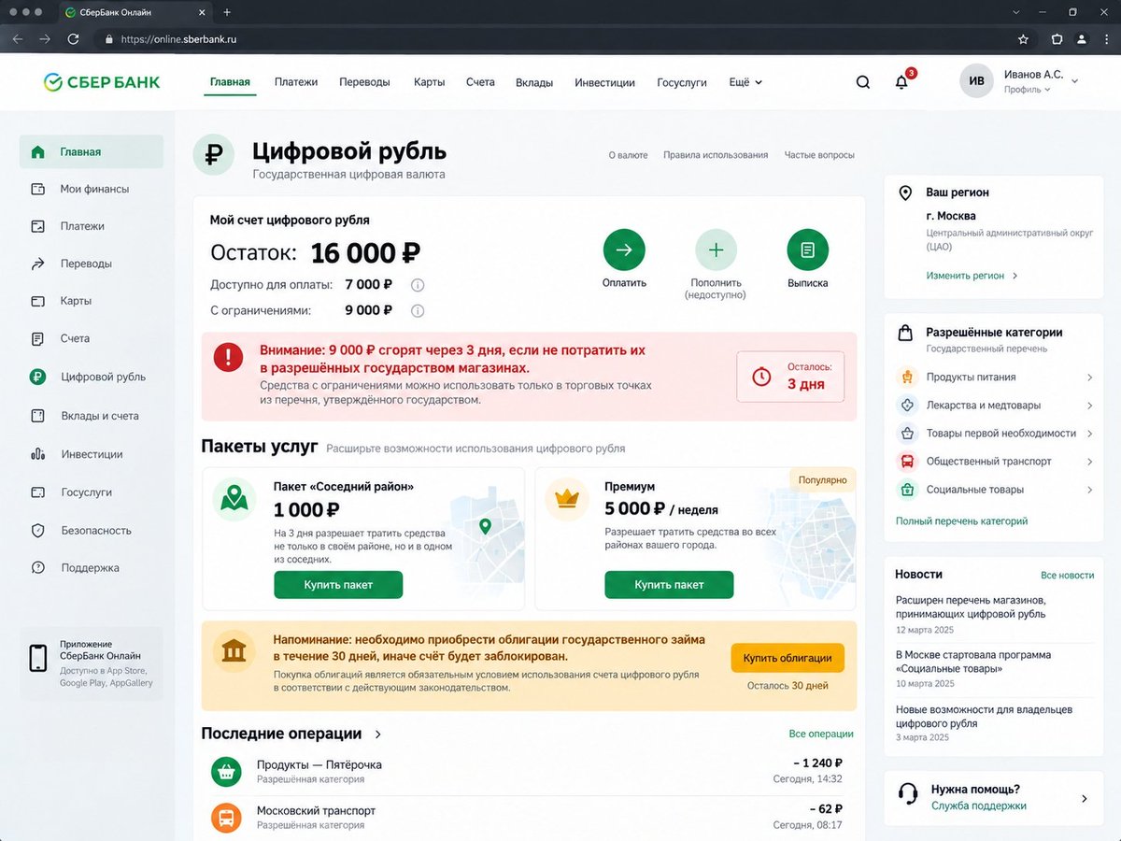Screen dimensions: 1121x841
Task: Click the Социальные товары category icon
Action: 906,490
